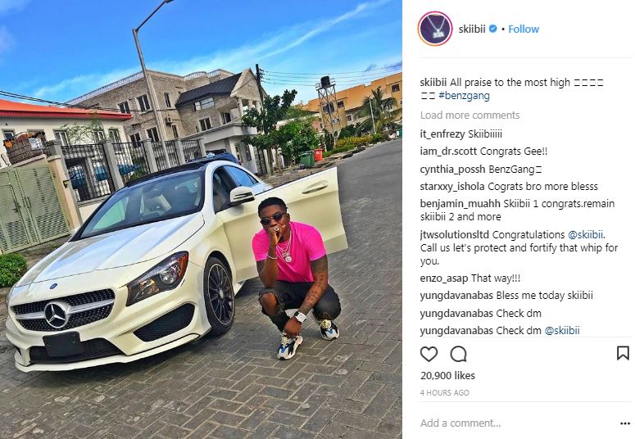Click the Mercedes car photo
The image size is (635, 439).
tap(201, 219)
